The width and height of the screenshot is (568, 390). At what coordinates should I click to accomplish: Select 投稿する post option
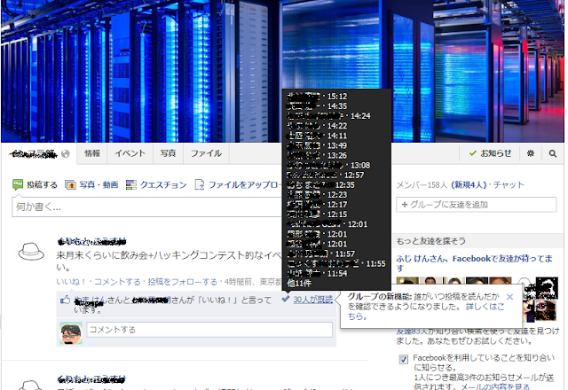(x=35, y=185)
